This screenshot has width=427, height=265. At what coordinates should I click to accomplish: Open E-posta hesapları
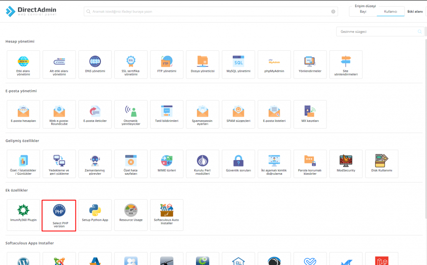(x=23, y=114)
